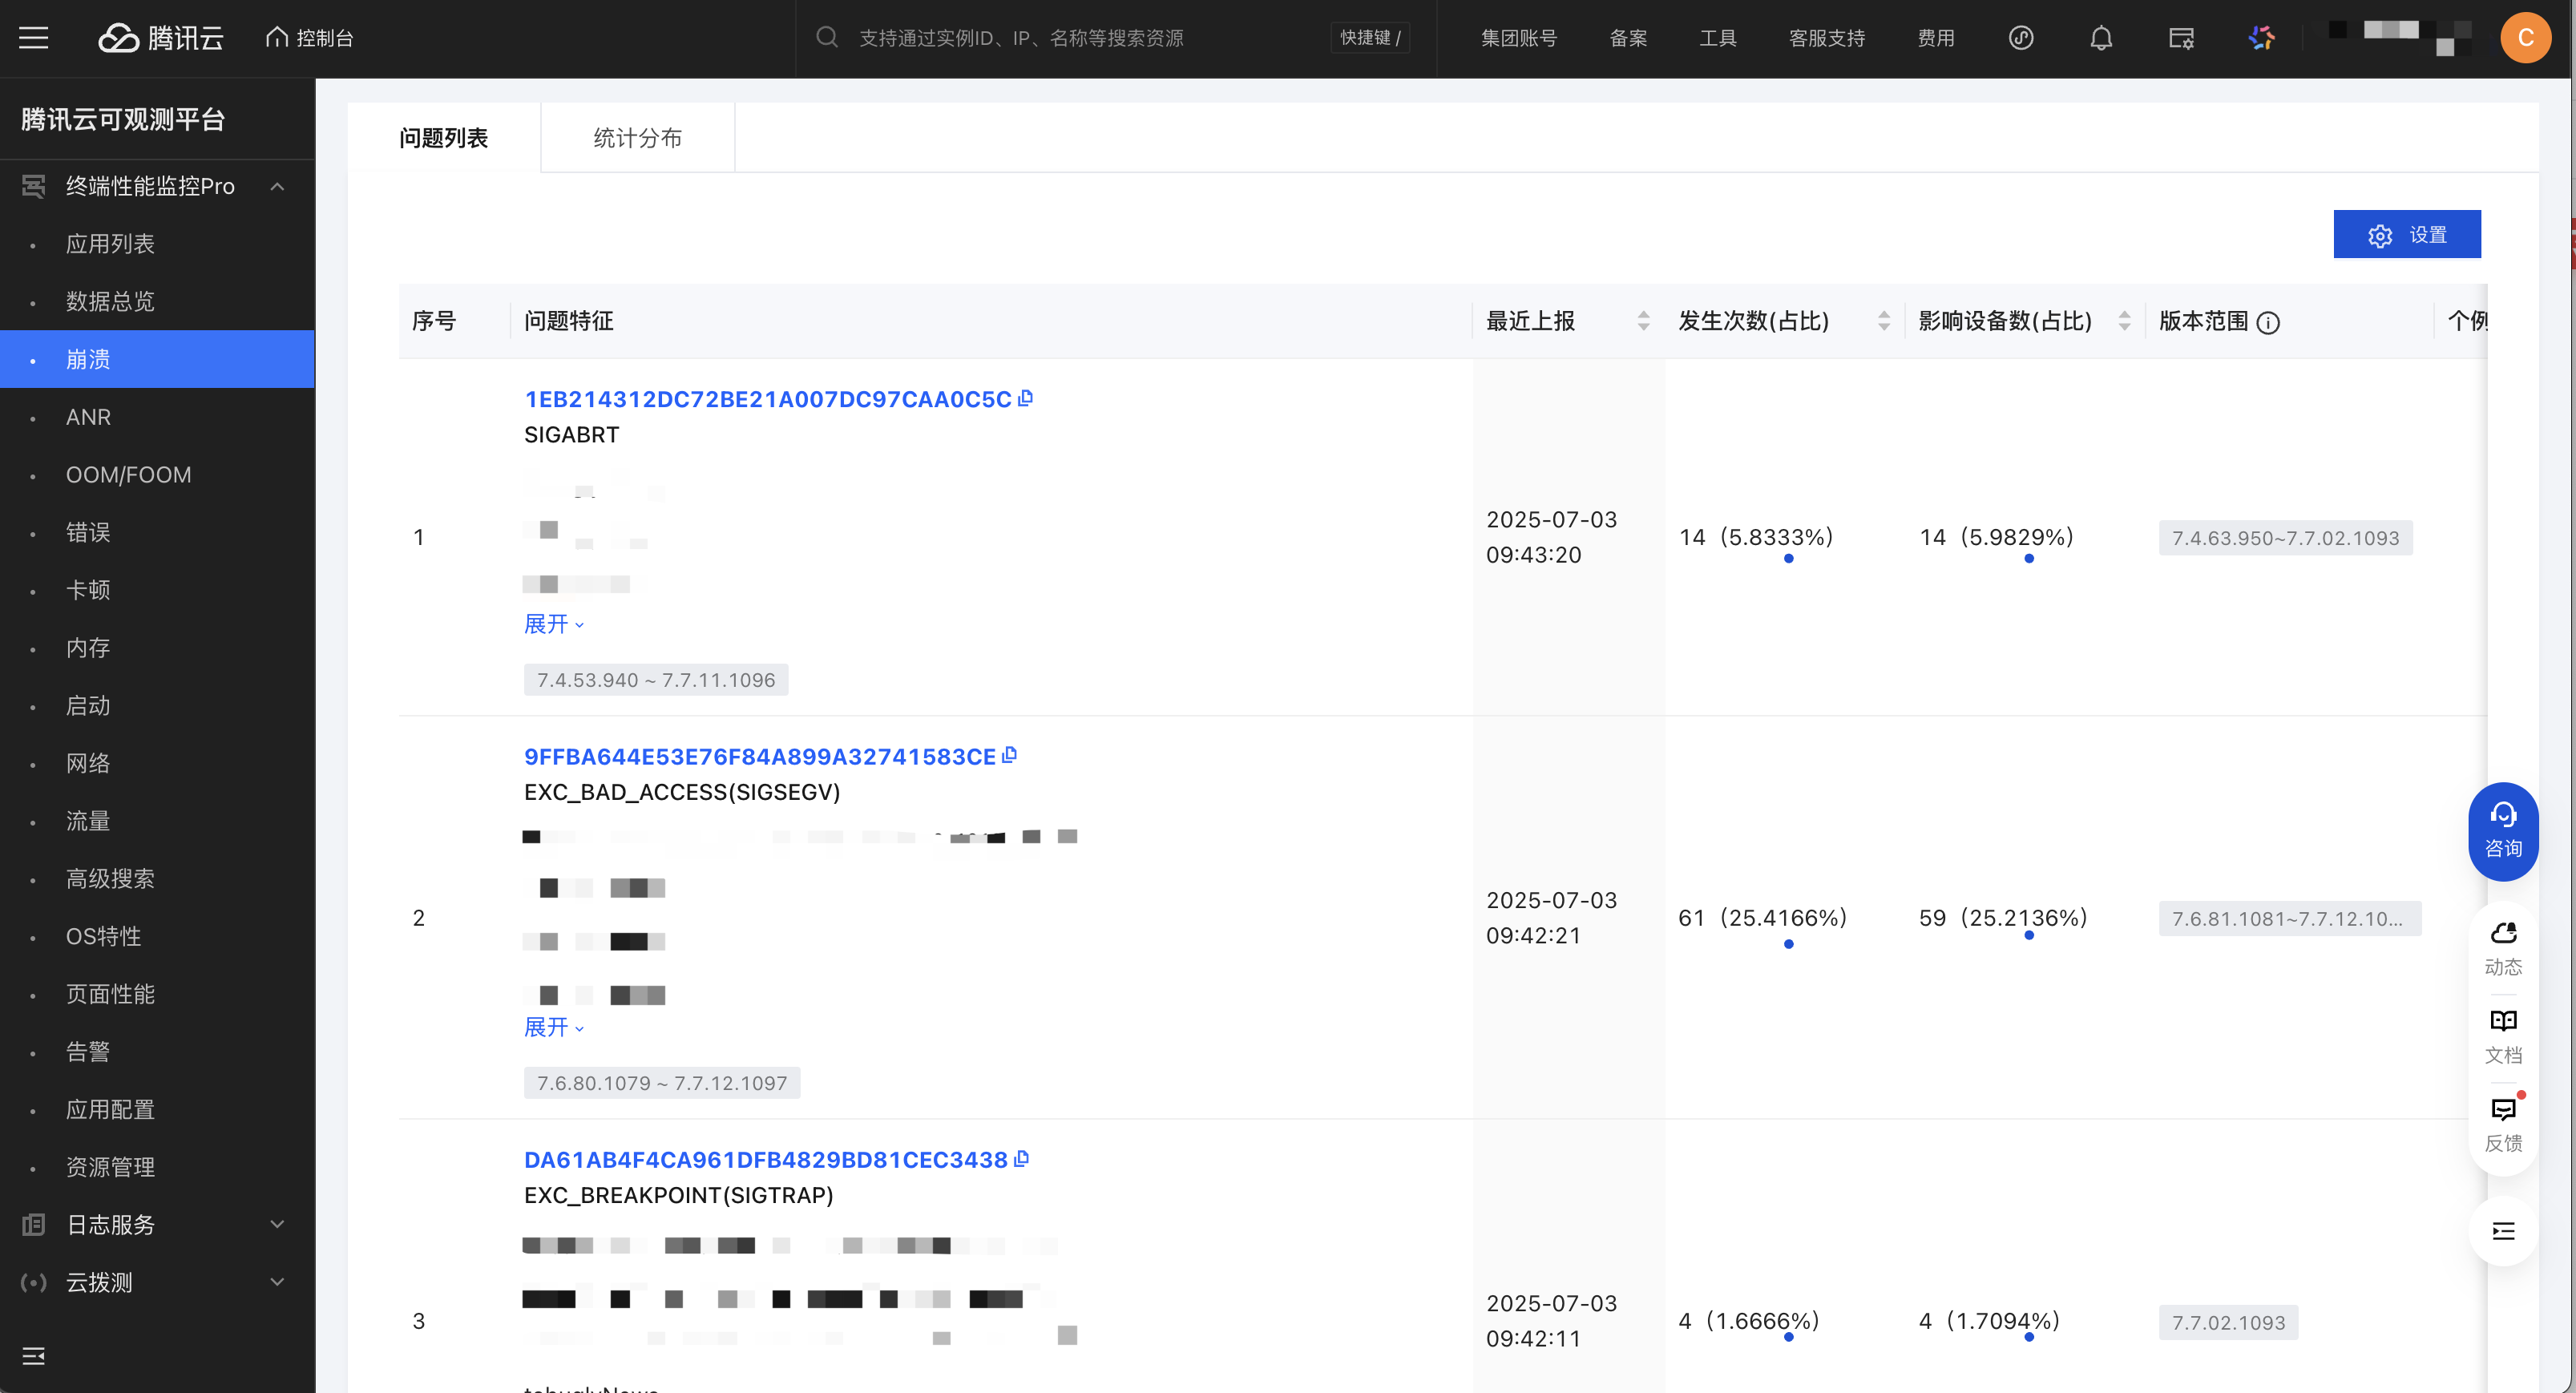This screenshot has width=2576, height=1393.
Task: Switch to the 问题列表 tab
Action: 444,138
